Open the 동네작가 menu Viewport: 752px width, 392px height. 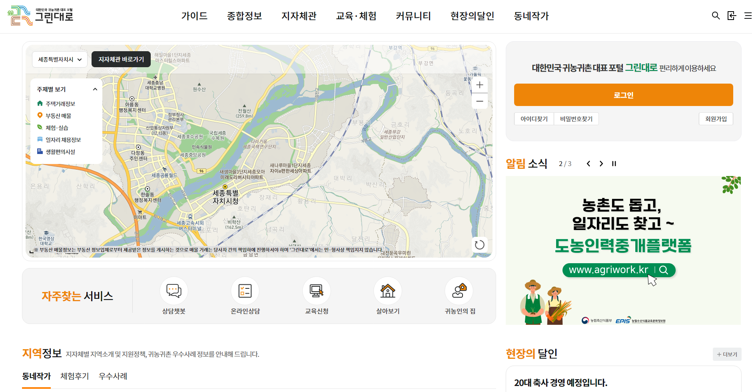point(531,16)
